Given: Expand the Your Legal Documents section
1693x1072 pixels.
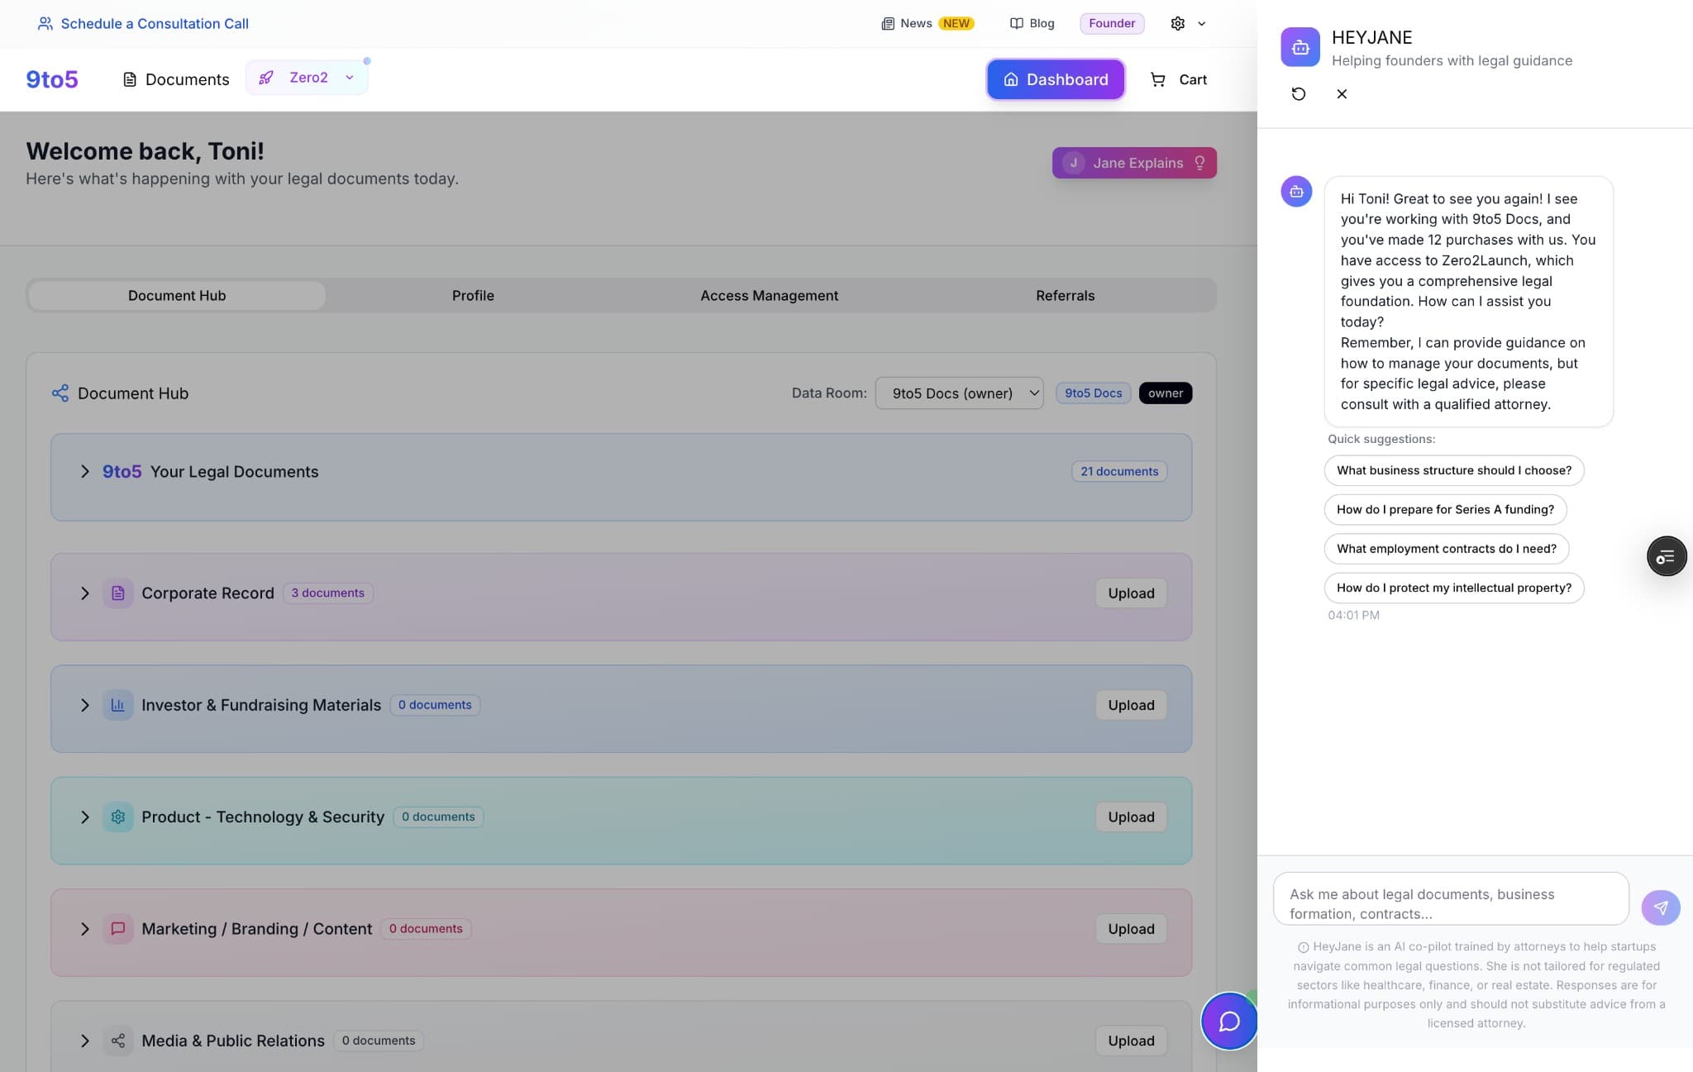Looking at the screenshot, I should [x=84, y=471].
